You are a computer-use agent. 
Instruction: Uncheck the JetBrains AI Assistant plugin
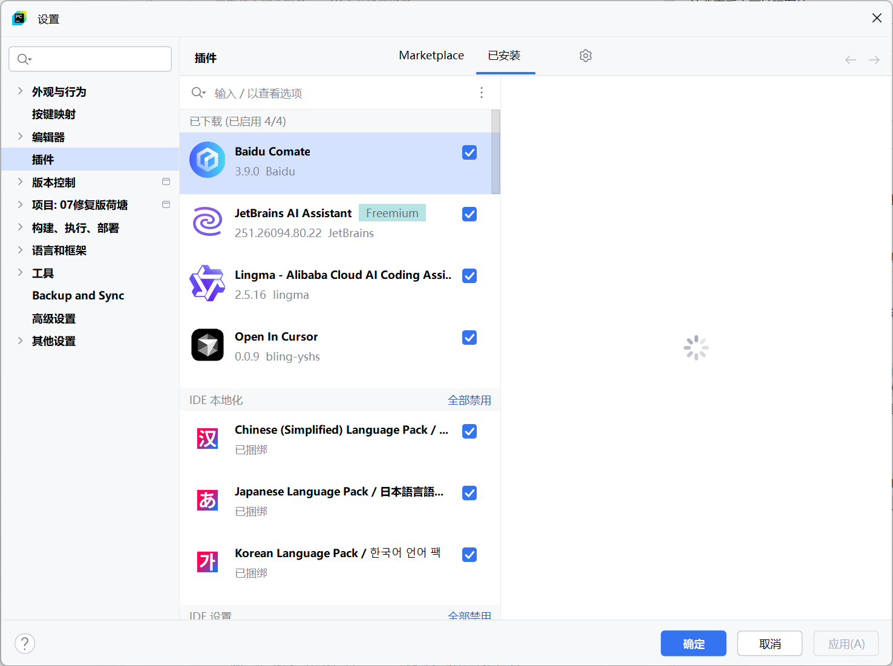(x=469, y=214)
